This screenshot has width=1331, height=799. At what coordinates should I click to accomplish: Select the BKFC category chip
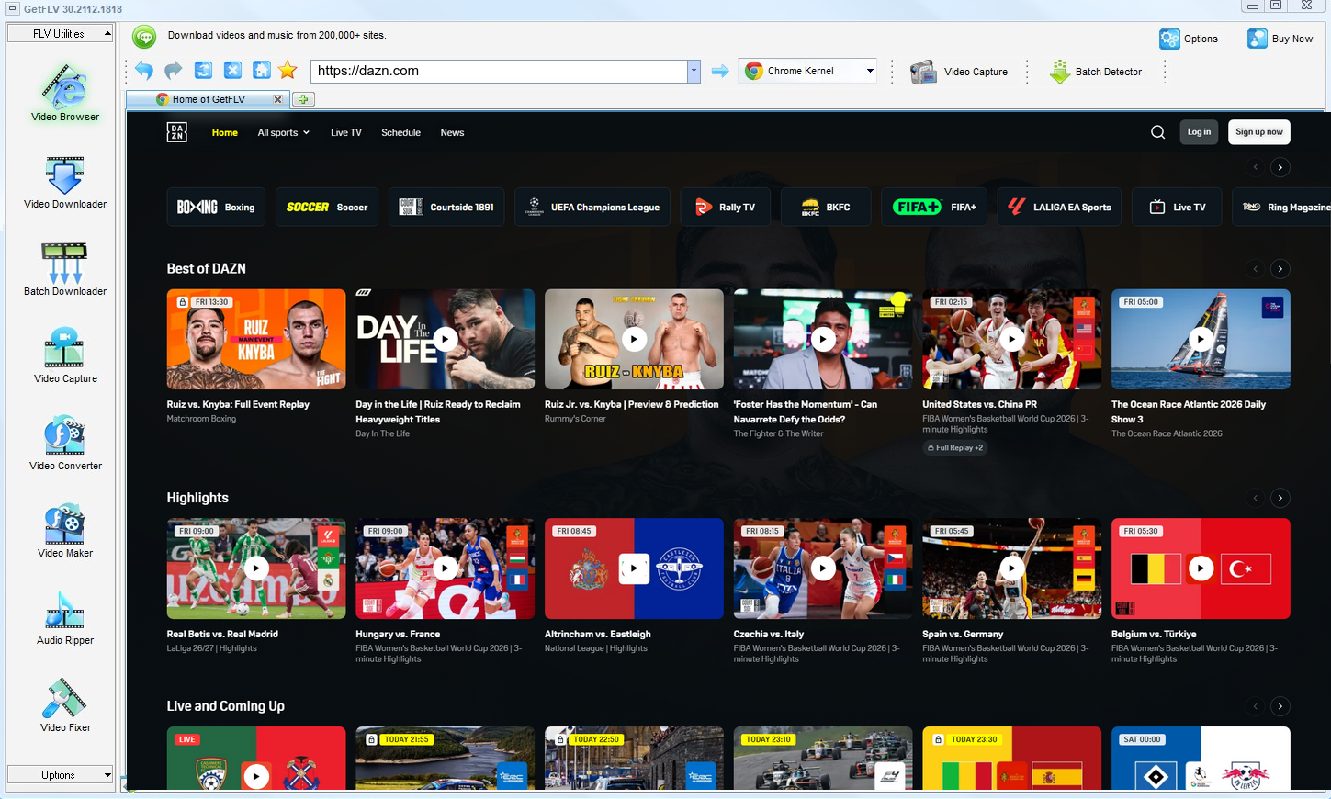coord(825,207)
